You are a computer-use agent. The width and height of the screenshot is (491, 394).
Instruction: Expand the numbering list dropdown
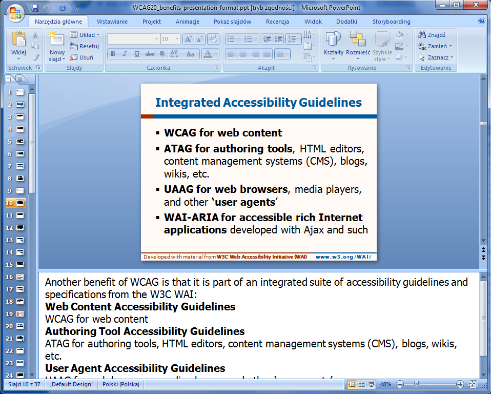[x=256, y=39]
